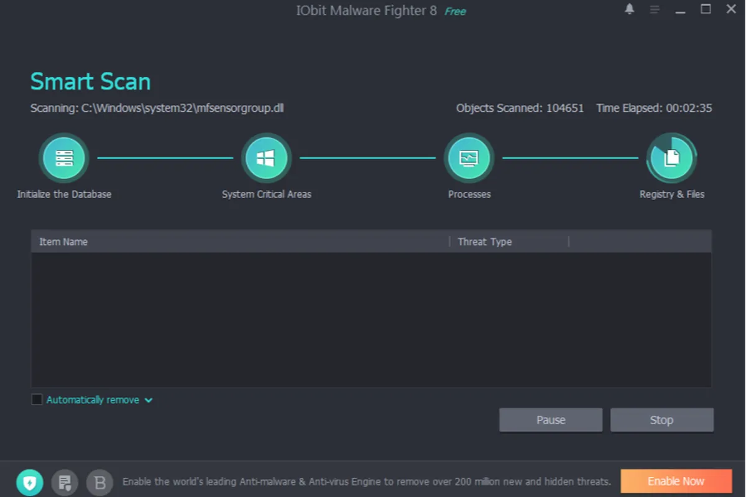
Task: Click the Registry & Files label
Action: pos(672,194)
